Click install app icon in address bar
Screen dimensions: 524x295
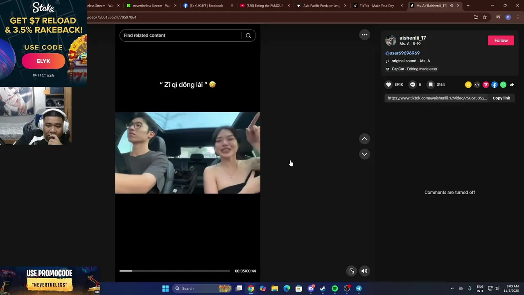click(476, 17)
